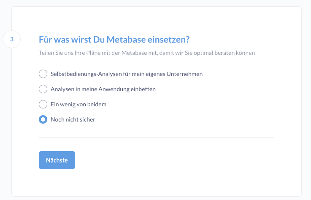This screenshot has height=200, width=311.
Task: Click the selected 'Noch nicht sicher' radio button
Action: click(43, 119)
